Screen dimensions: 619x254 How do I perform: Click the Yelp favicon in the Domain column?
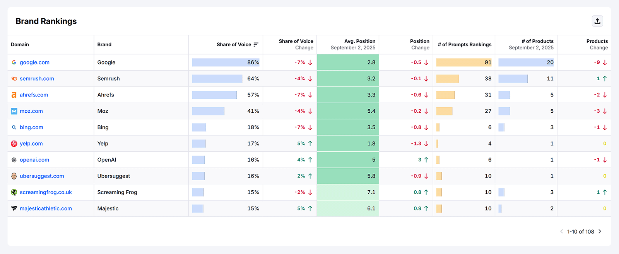(14, 143)
